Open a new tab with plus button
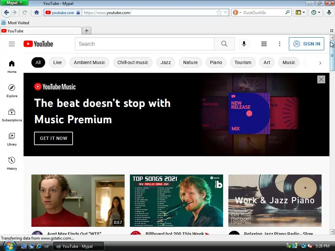Viewport: 335px width, 251px height. click(x=86, y=31)
